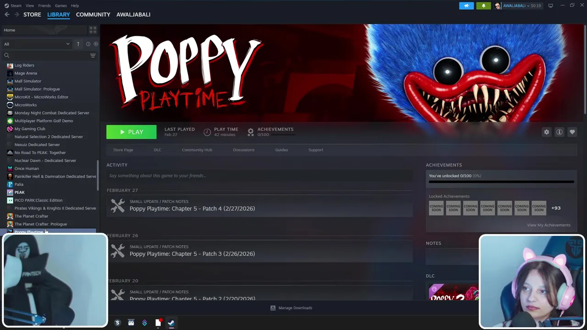Click the forward navigation arrow
The width and height of the screenshot is (587, 330).
pyautogui.click(x=17, y=15)
